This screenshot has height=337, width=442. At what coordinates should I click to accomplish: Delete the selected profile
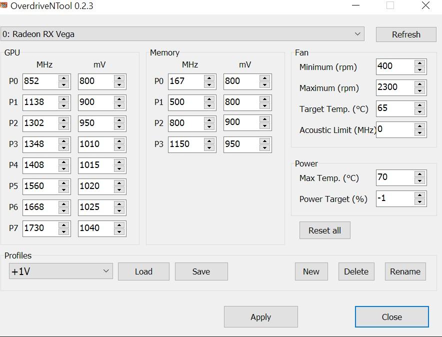[356, 271]
